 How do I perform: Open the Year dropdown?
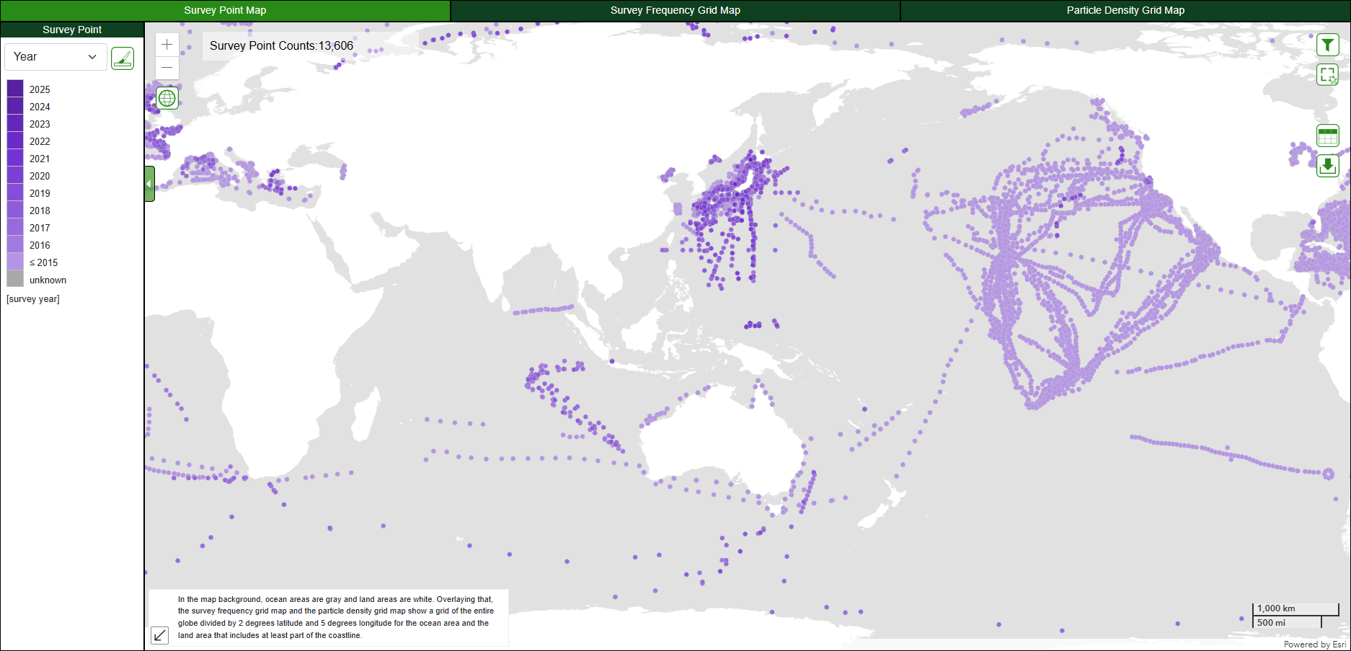click(x=56, y=57)
